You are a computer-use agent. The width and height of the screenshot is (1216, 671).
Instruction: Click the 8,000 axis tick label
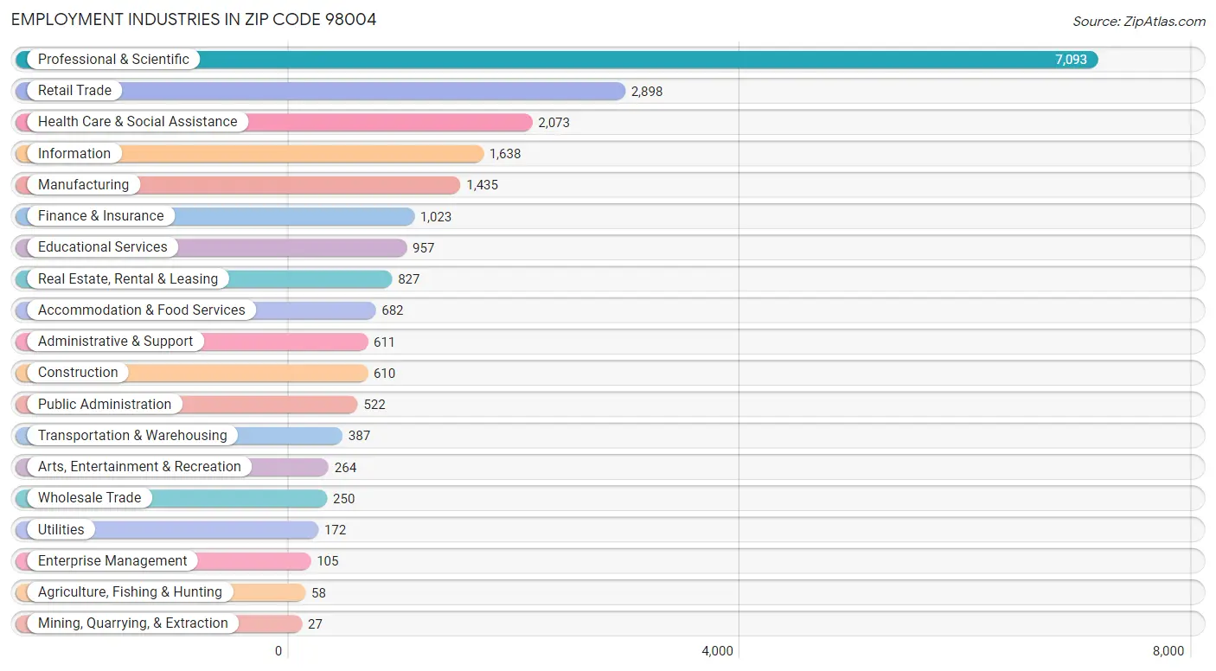pos(1168,651)
